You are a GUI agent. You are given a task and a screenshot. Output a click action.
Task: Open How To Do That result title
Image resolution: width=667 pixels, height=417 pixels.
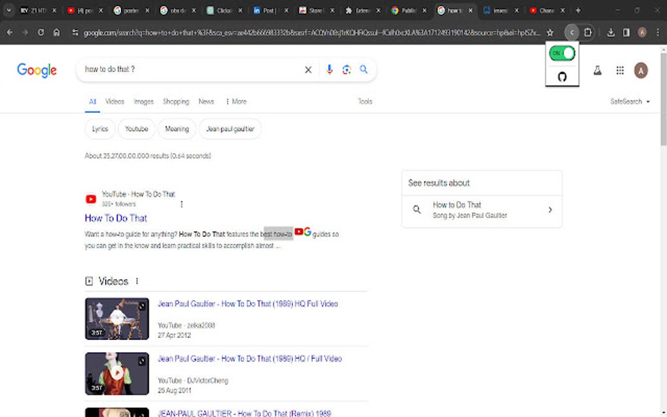coord(116,218)
